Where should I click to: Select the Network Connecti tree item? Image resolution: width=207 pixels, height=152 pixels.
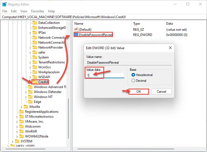52,38
